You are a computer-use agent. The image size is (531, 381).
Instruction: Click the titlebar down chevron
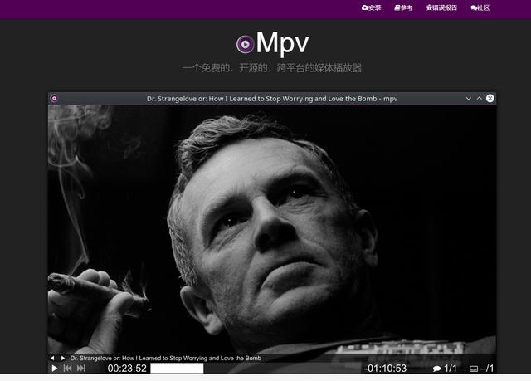pyautogui.click(x=468, y=98)
